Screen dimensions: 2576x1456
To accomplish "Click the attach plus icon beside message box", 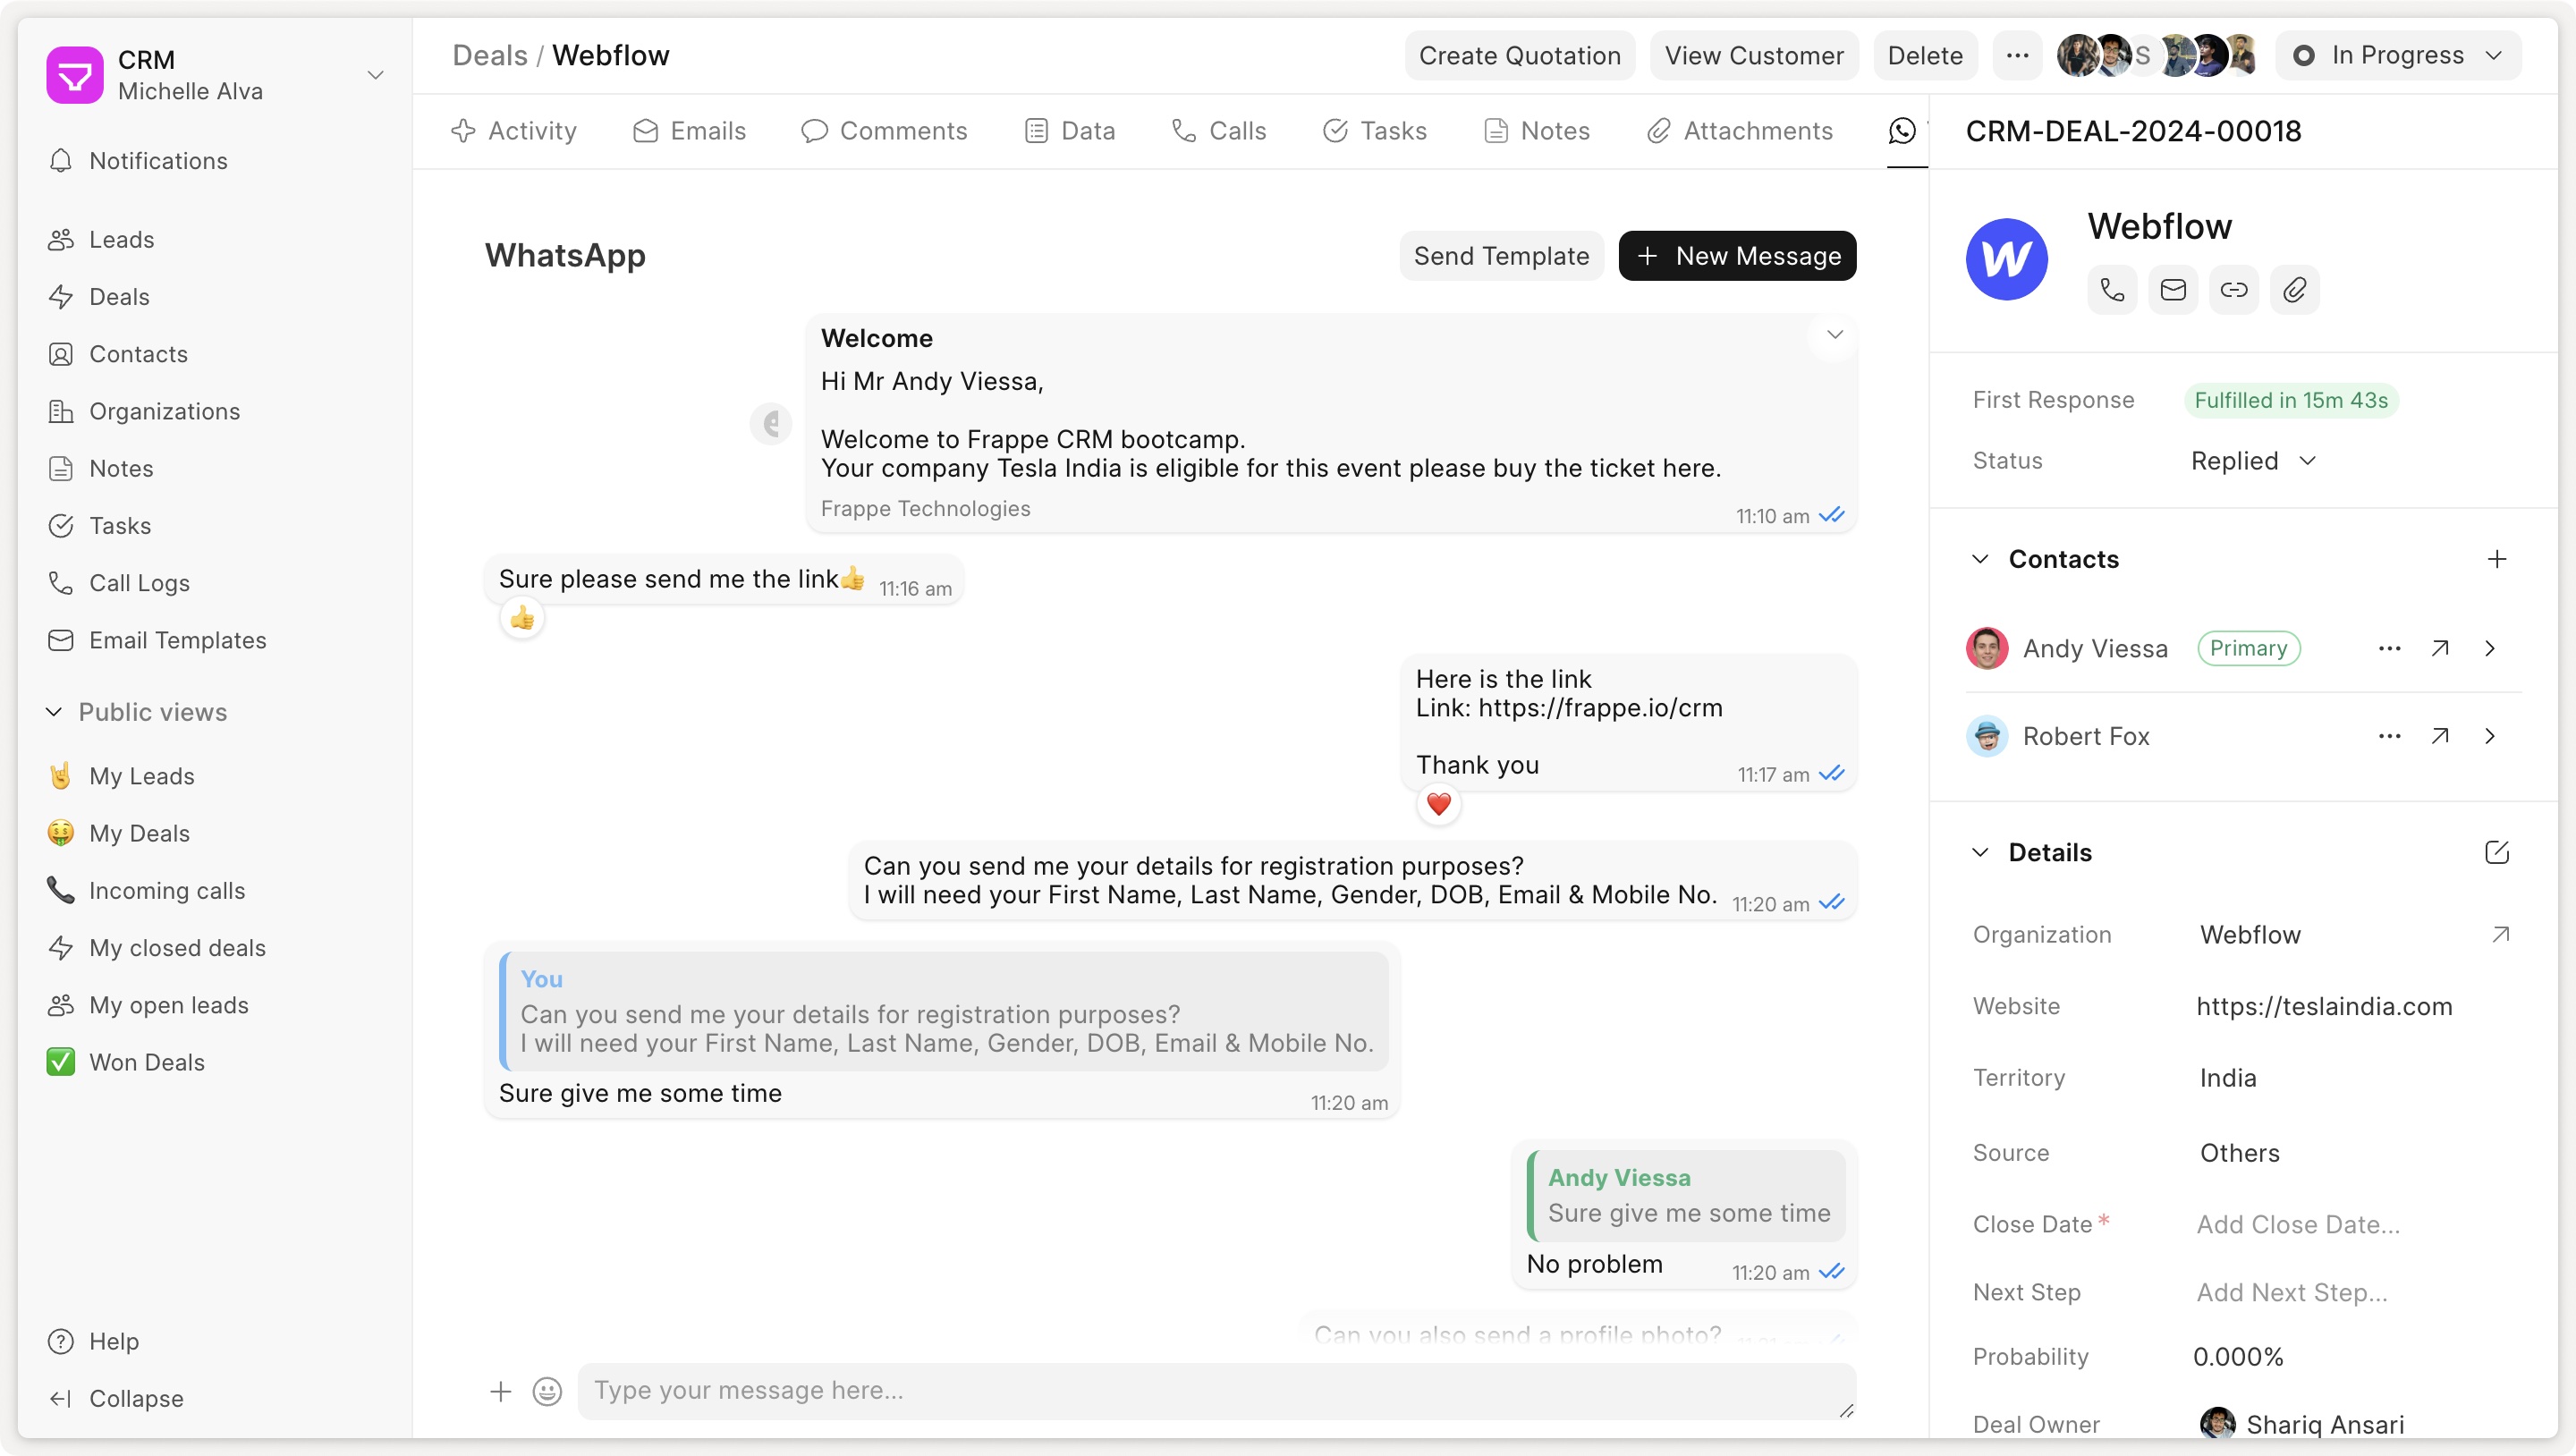I will click(501, 1391).
